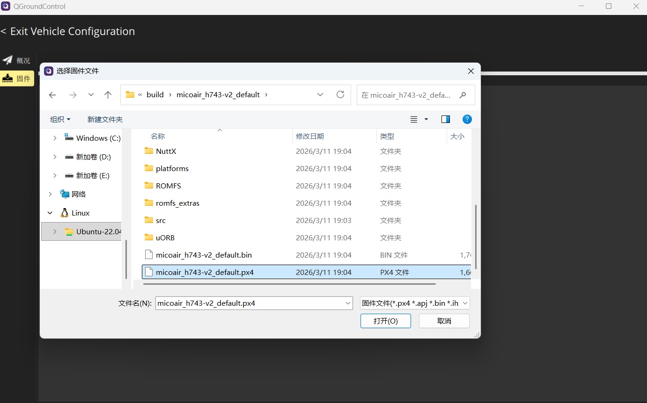Open the 概况 summary sidebar item
Image resolution: width=647 pixels, height=403 pixels.
point(17,60)
